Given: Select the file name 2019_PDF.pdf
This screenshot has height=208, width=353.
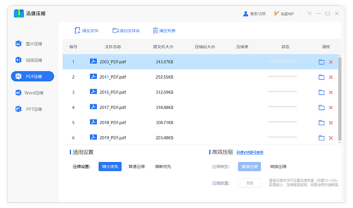Looking at the screenshot, I should pyautogui.click(x=113, y=138).
